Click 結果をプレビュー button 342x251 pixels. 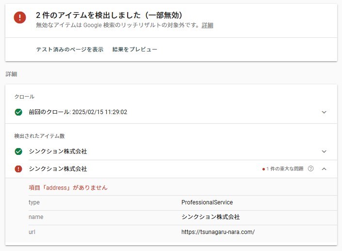134,50
